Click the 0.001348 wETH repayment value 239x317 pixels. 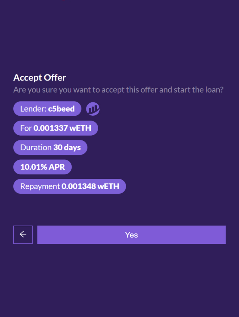90,186
